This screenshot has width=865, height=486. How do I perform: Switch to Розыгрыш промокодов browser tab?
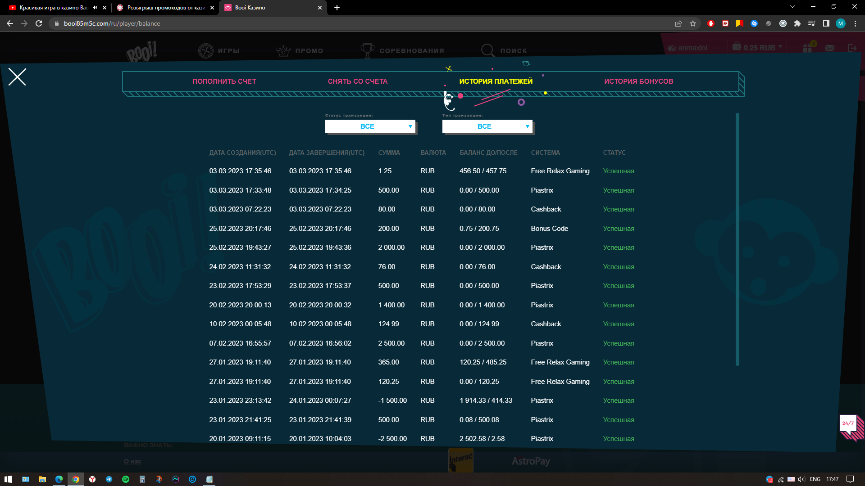click(x=165, y=8)
